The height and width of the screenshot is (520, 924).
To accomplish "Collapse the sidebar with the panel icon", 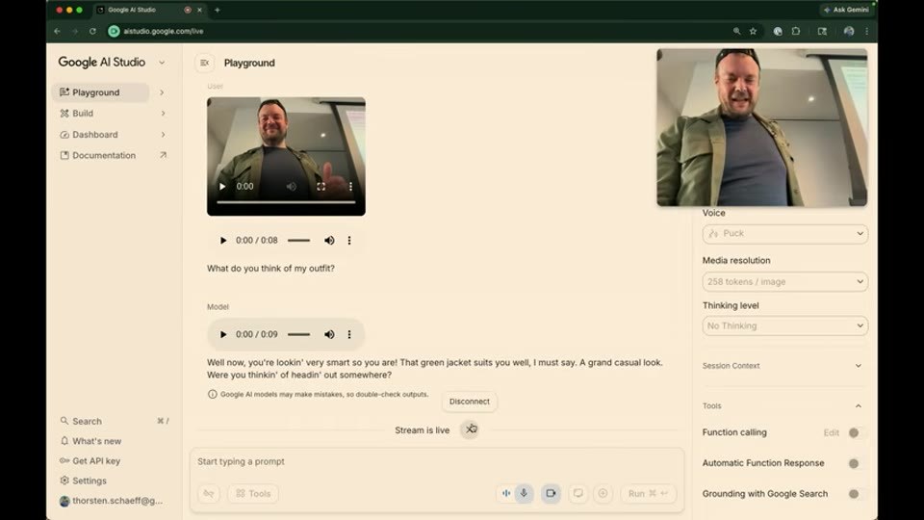I will (204, 63).
